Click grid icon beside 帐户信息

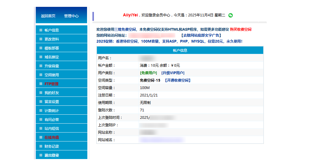(x=41, y=30)
